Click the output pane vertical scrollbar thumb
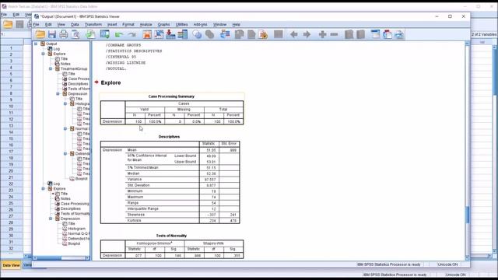 pos(467,215)
